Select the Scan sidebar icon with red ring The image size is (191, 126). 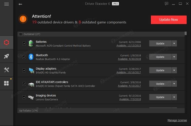[6, 42]
